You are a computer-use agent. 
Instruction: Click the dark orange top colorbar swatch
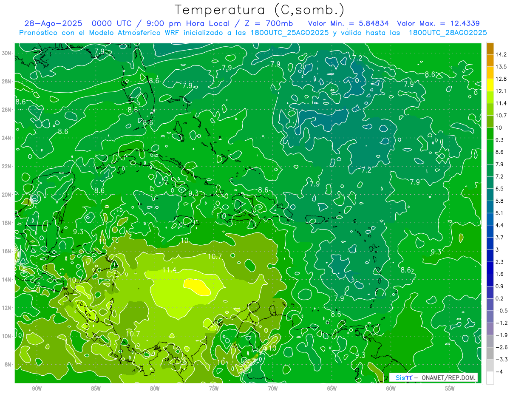[490, 48]
